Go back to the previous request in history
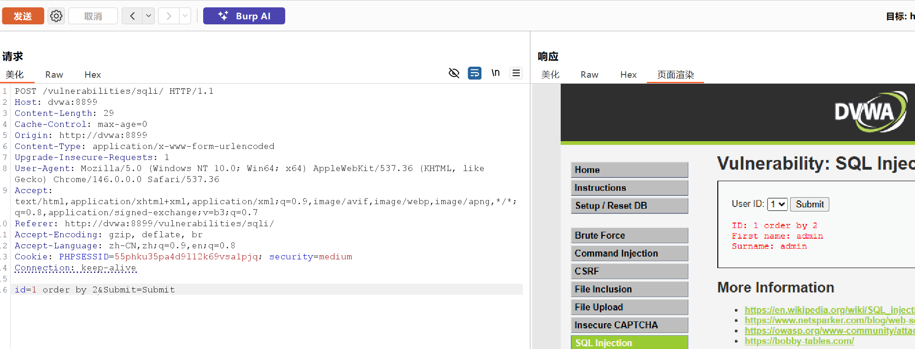Screen dimensions: 915x349 (x=132, y=16)
